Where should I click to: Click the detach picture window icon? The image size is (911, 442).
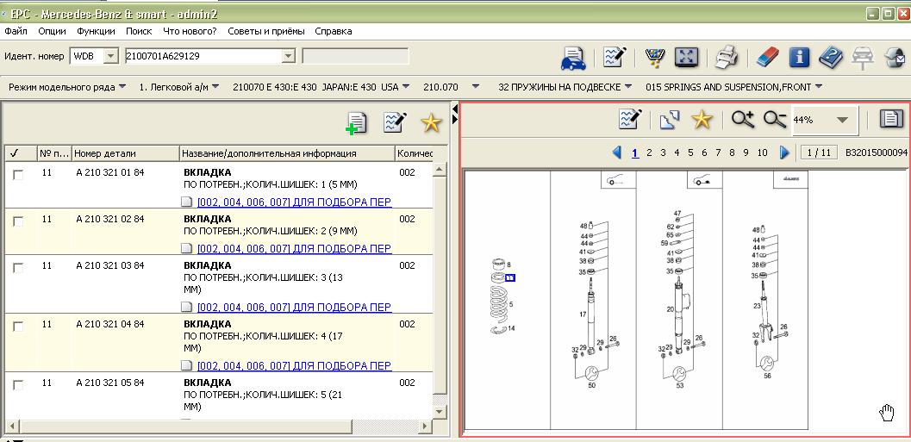[670, 120]
